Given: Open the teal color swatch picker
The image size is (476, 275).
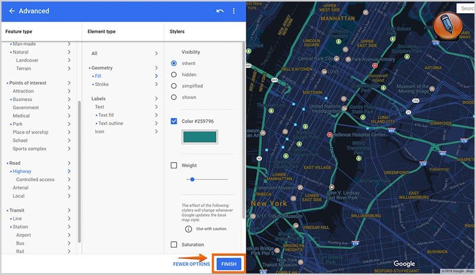Looking at the screenshot, I should coord(200,137).
